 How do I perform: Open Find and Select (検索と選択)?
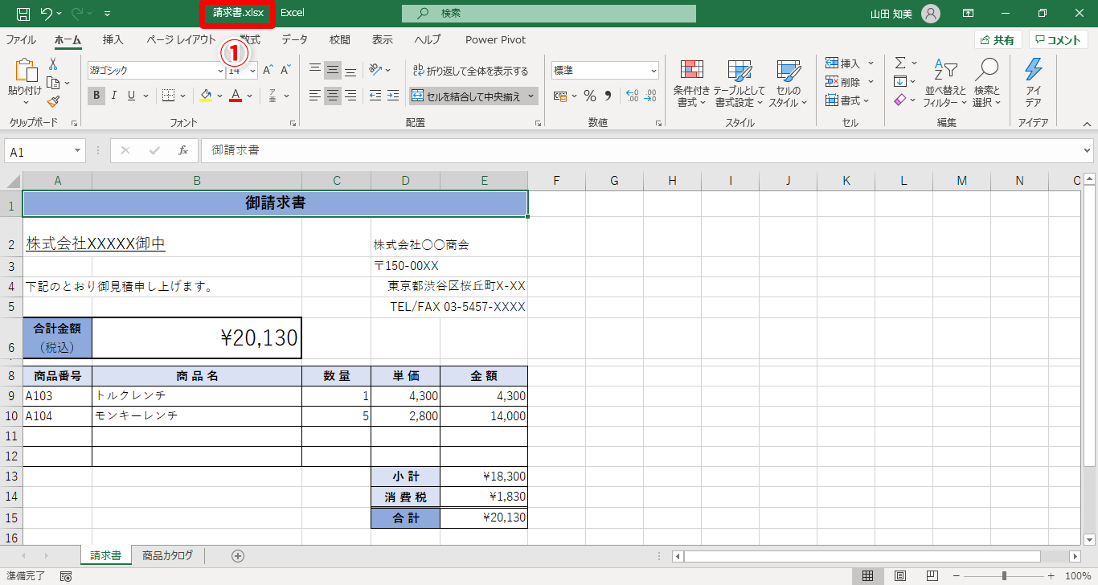[x=986, y=84]
